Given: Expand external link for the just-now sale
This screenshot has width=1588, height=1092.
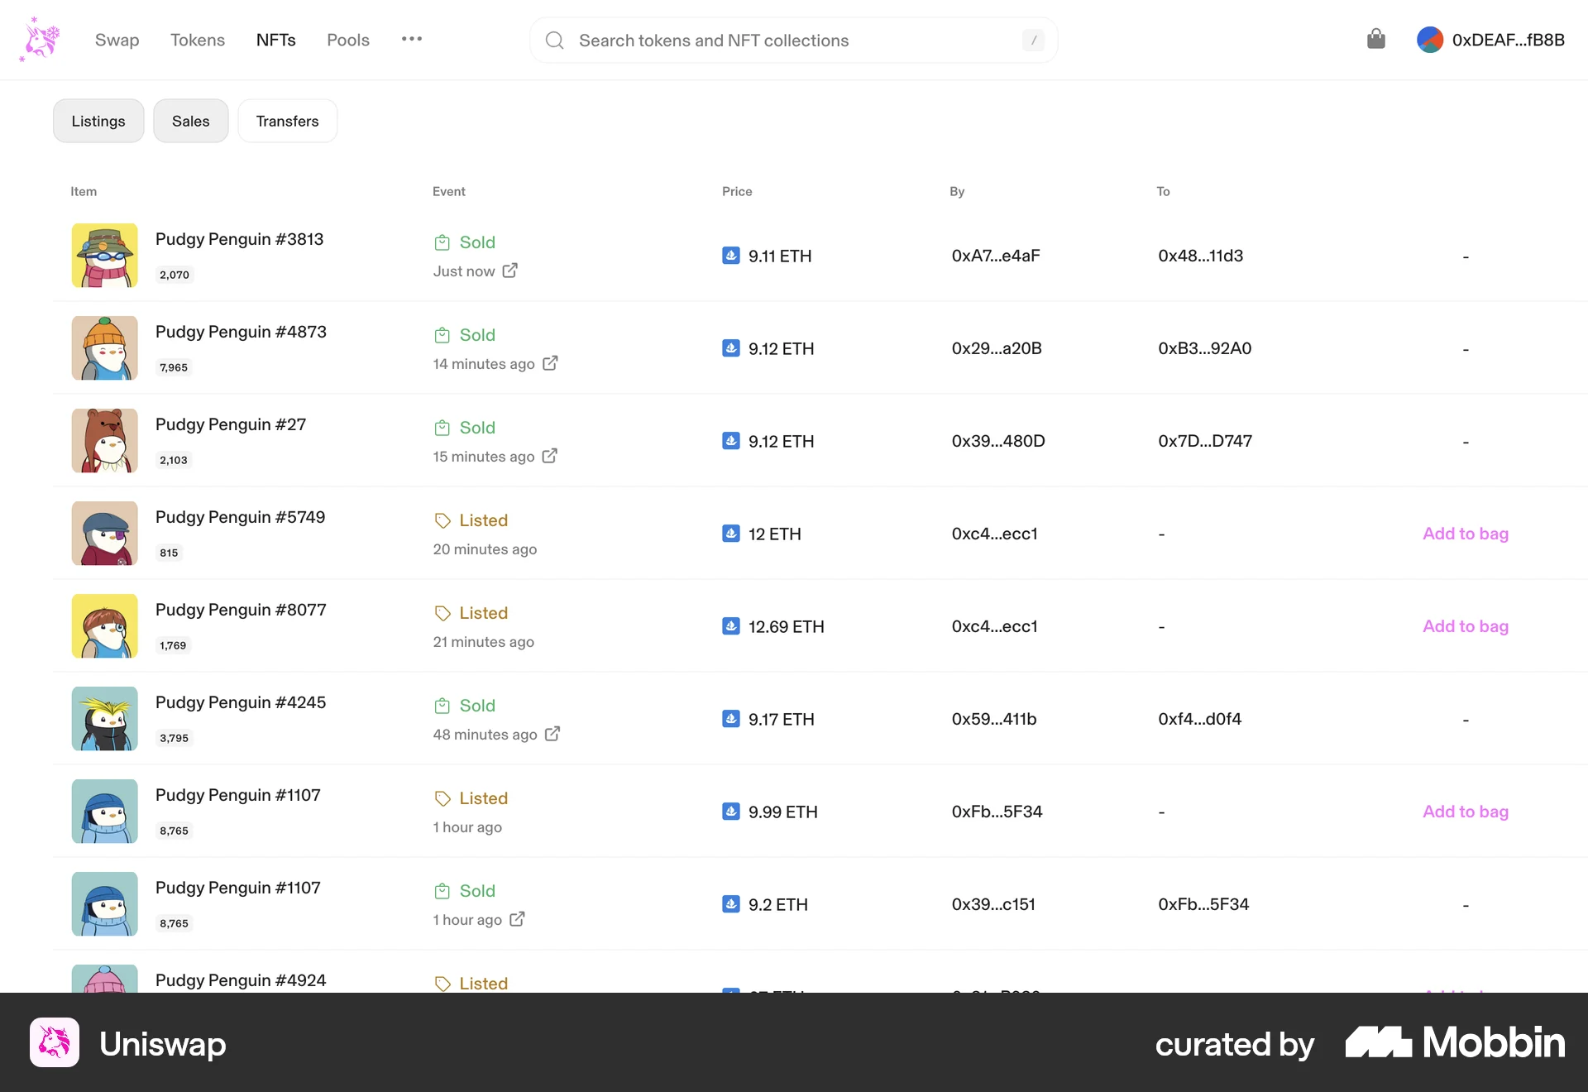Looking at the screenshot, I should click(509, 271).
